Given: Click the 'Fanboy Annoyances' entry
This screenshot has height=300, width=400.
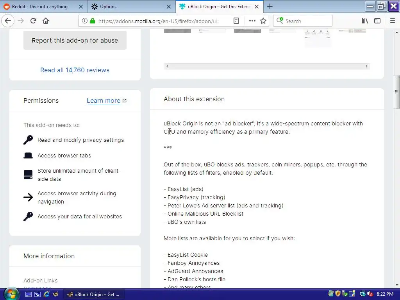Looking at the screenshot, I should (x=193, y=263).
